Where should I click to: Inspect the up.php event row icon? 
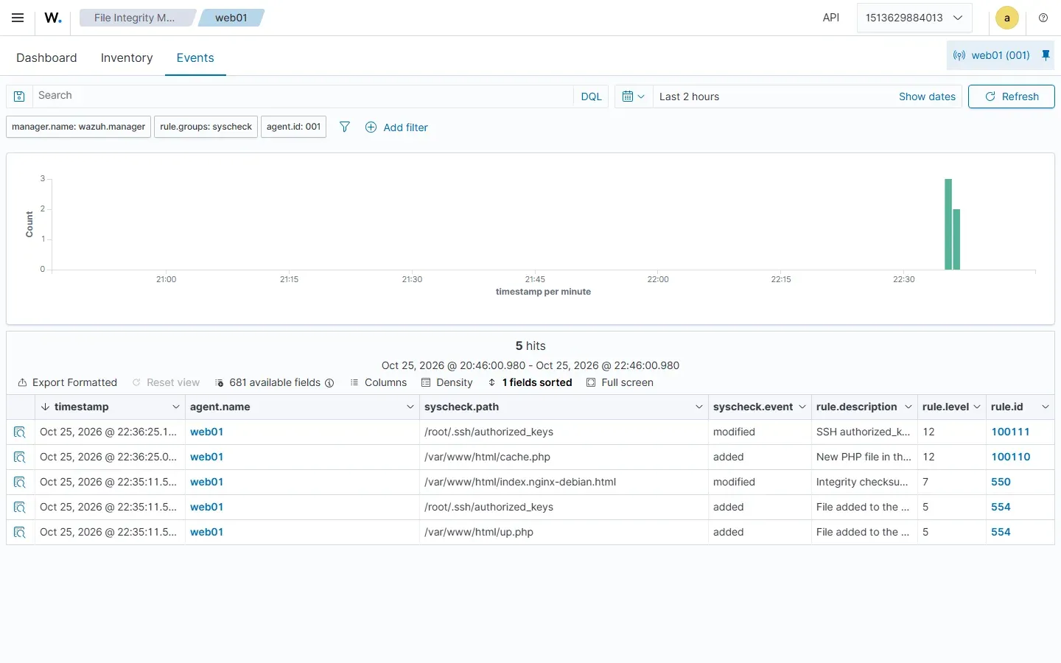pos(20,533)
